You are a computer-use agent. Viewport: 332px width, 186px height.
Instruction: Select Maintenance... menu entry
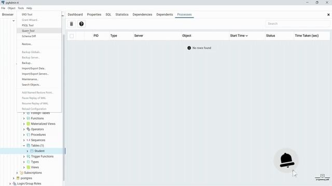click(x=39, y=79)
